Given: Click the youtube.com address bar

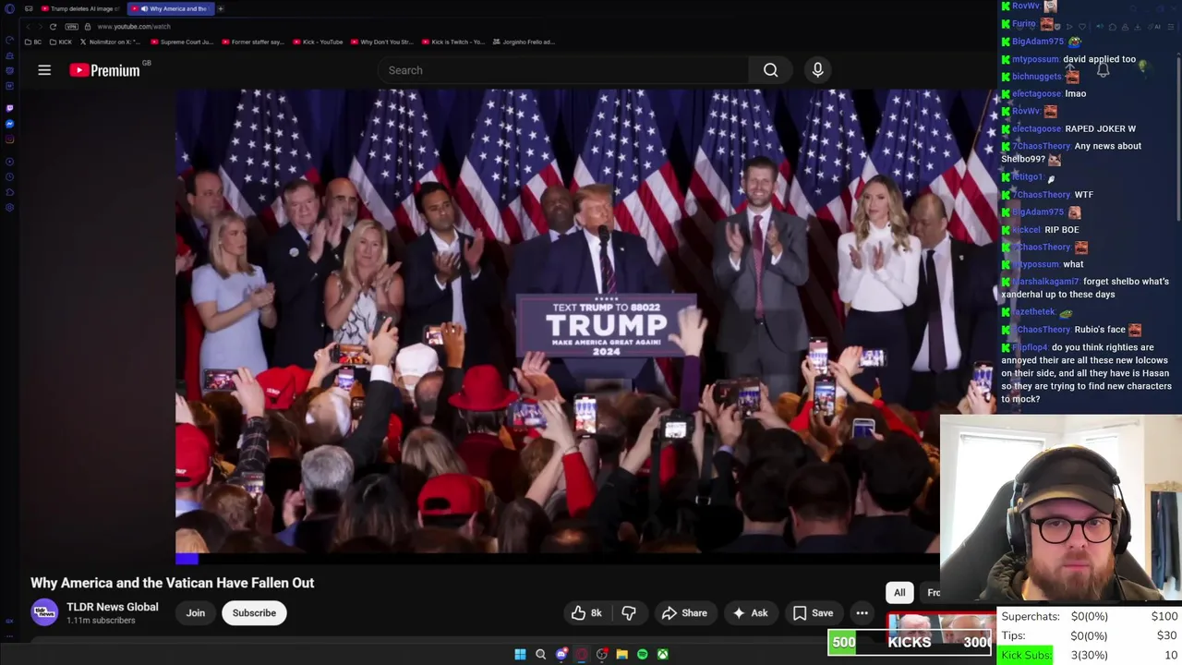Looking at the screenshot, I should 134,26.
